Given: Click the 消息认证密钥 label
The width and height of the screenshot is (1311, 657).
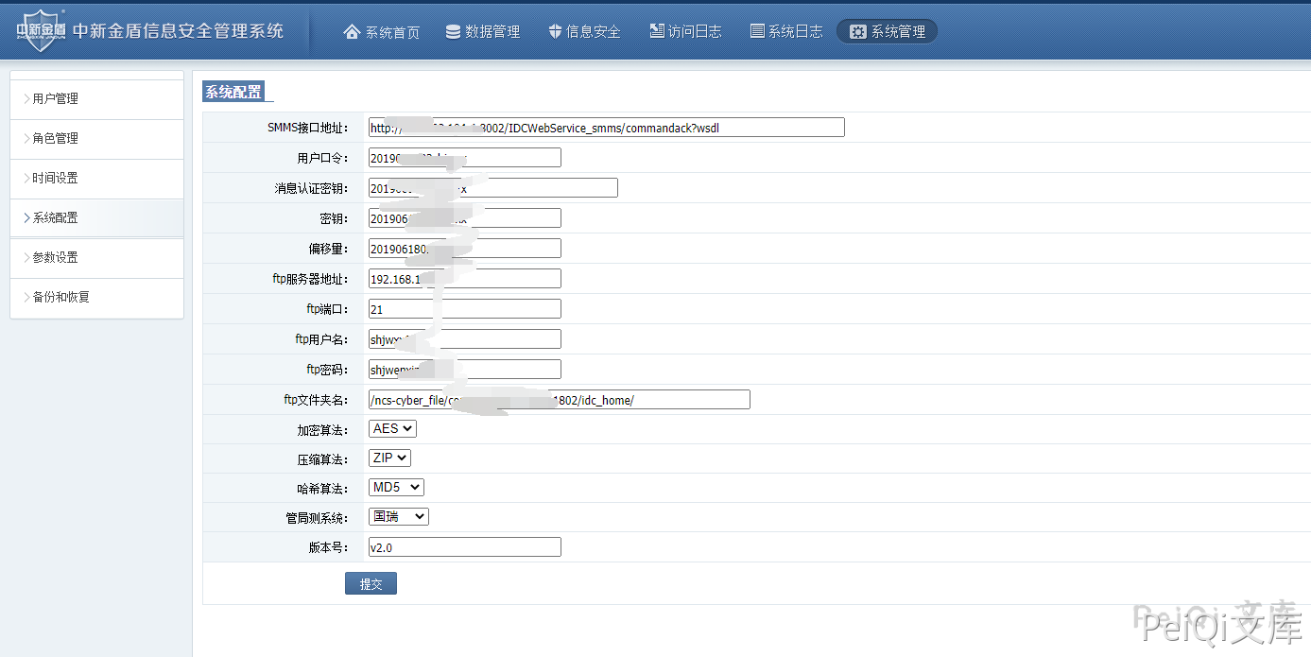Looking at the screenshot, I should pos(312,188).
